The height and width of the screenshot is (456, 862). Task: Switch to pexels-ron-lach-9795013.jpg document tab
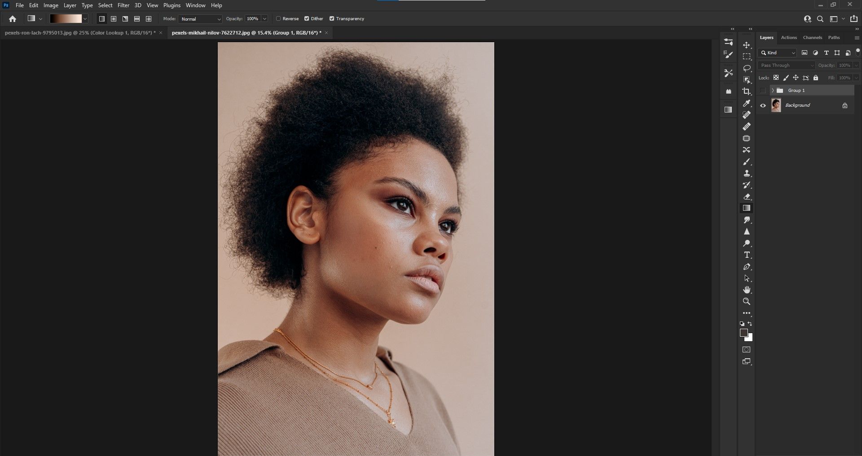80,33
